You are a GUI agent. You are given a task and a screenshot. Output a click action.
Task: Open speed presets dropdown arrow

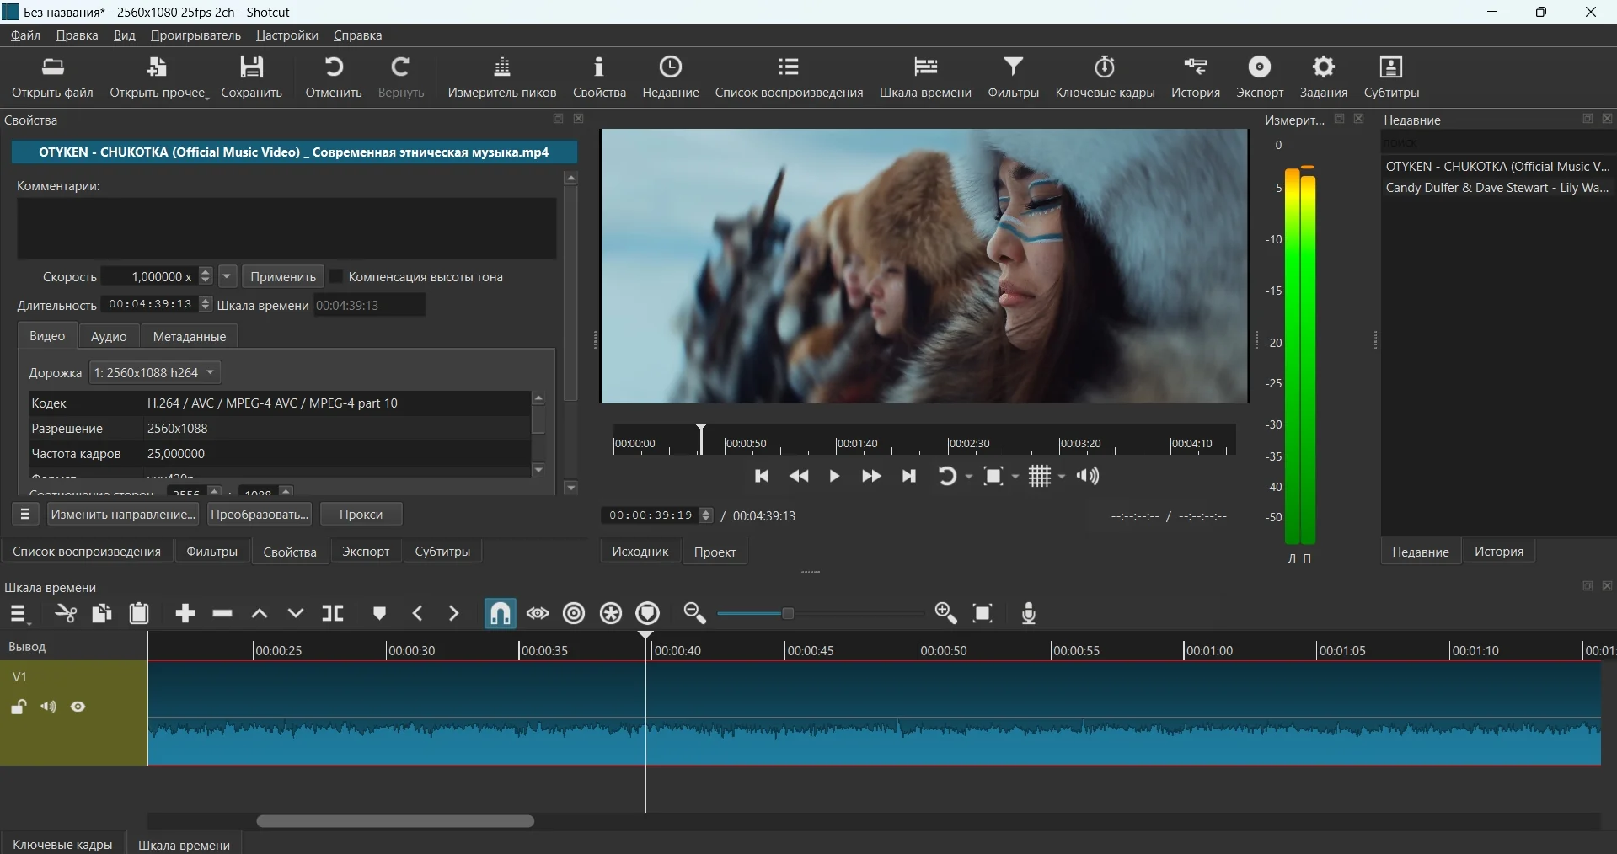click(228, 276)
